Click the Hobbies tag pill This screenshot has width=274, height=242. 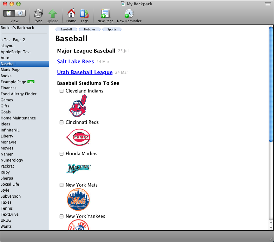click(x=90, y=29)
